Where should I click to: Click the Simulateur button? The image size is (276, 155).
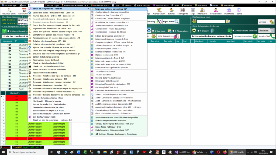266,30
